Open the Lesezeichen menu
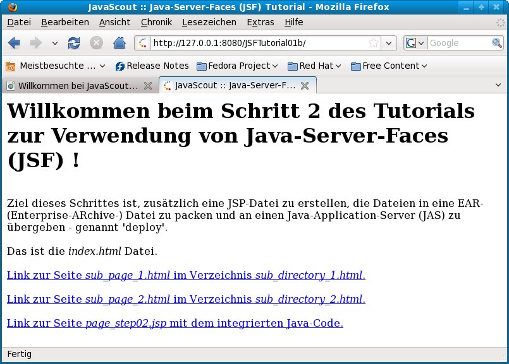This screenshot has height=364, width=509. click(x=209, y=22)
